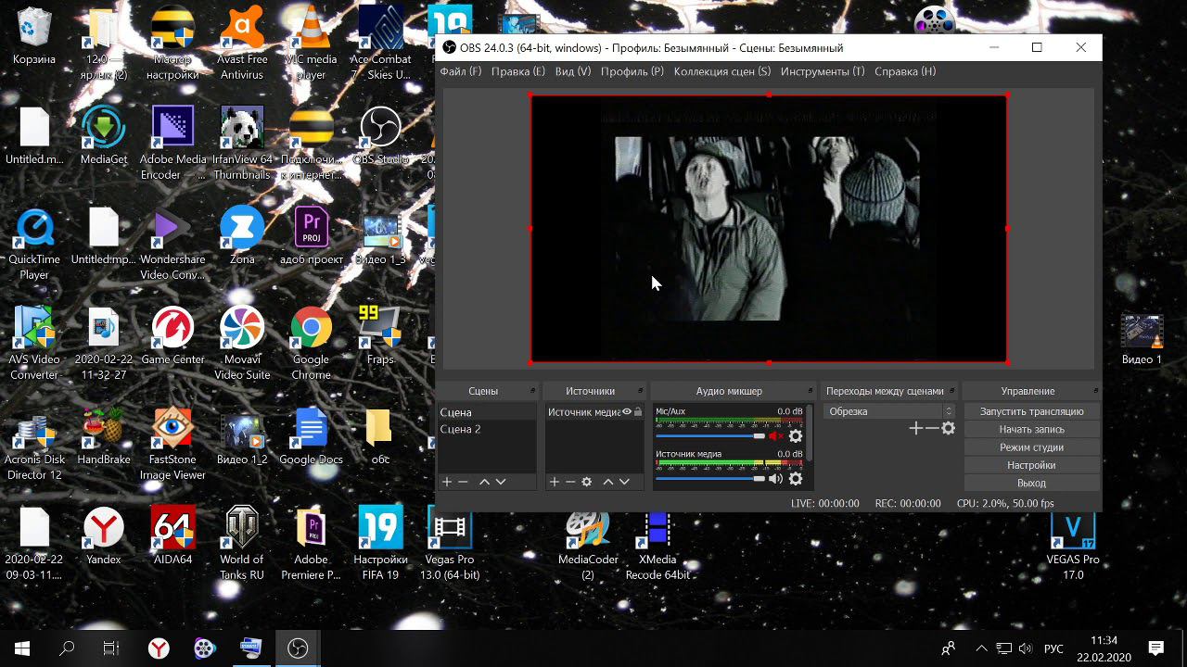Open OBS Настройки from the control panel
Image resolution: width=1187 pixels, height=667 pixels.
(x=1031, y=465)
